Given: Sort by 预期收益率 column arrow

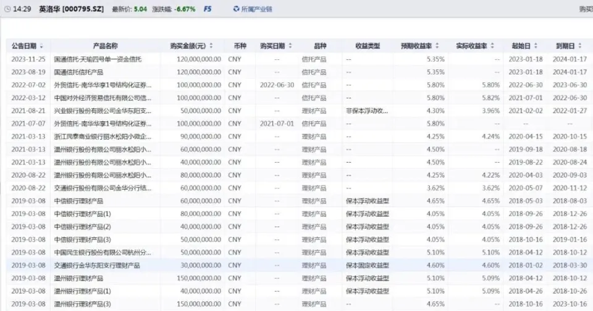Looking at the screenshot, I should pos(438,46).
